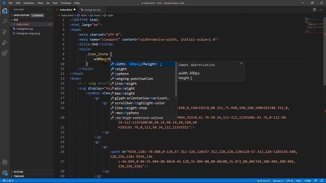Open the Explorer view in activity bar
The width and height of the screenshot is (326, 183).
tap(5, 11)
